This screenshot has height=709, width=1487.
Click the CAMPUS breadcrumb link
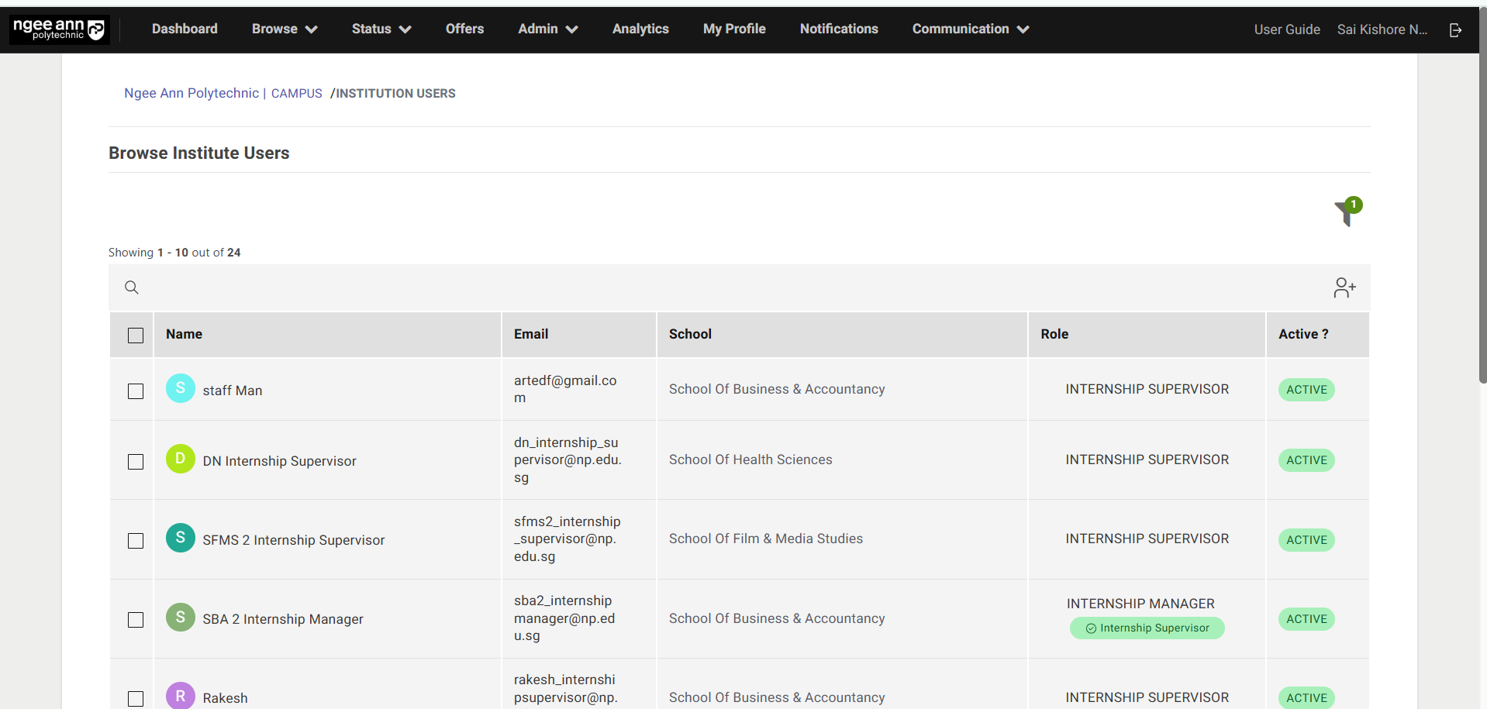point(296,94)
